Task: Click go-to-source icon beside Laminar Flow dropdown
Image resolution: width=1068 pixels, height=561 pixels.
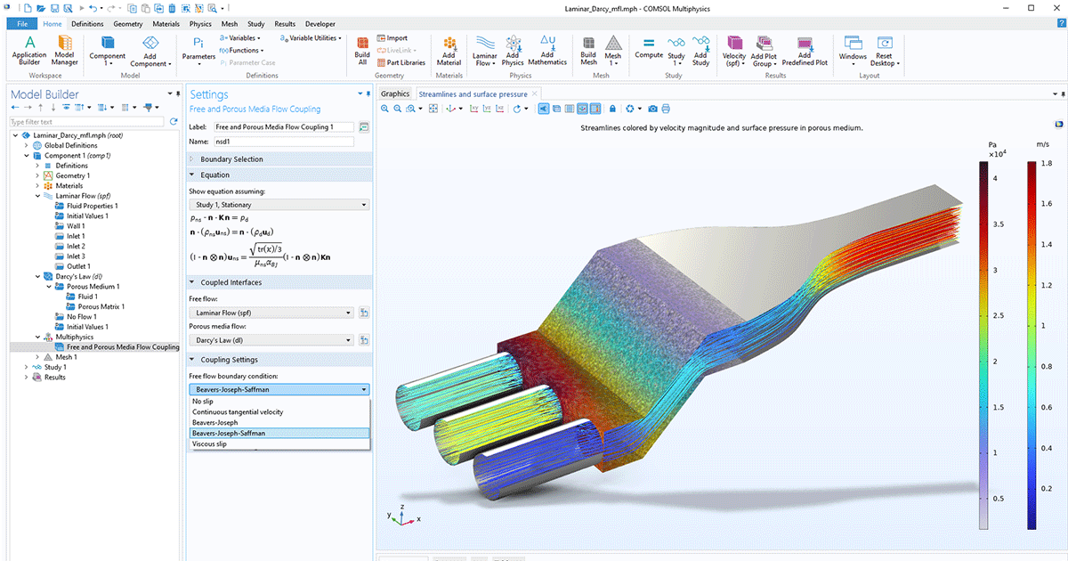Action: click(x=365, y=313)
